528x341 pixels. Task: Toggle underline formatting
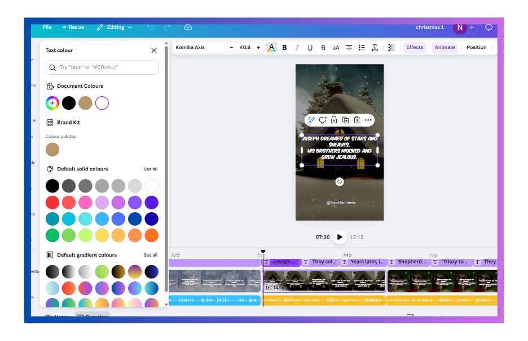310,48
